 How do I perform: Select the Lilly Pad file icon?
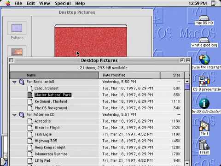(30, 160)
